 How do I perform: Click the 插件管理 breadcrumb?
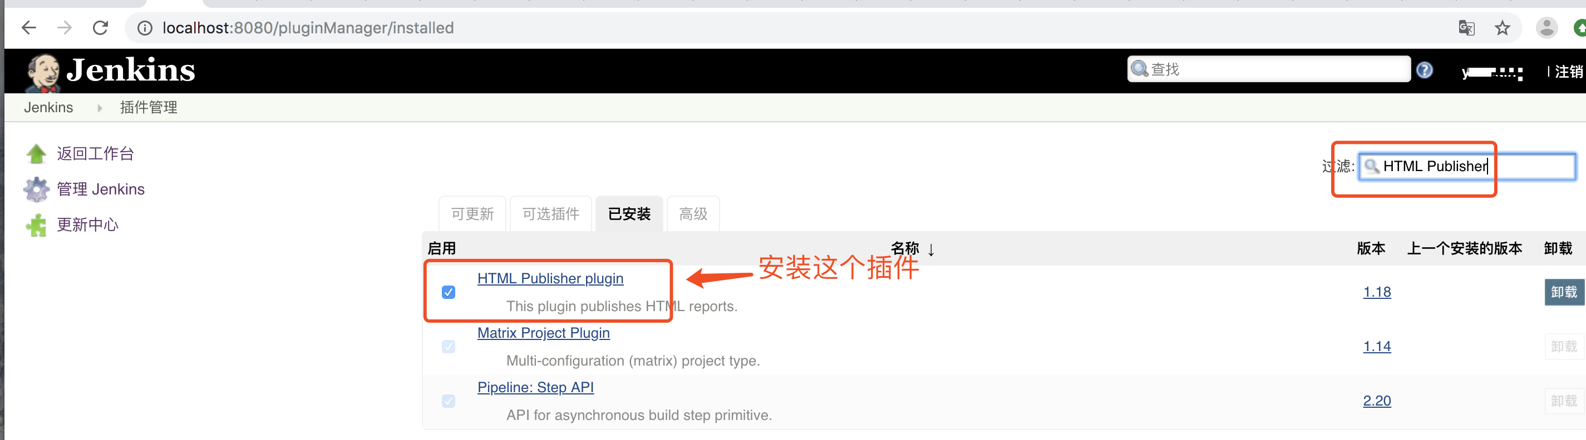[x=149, y=108]
